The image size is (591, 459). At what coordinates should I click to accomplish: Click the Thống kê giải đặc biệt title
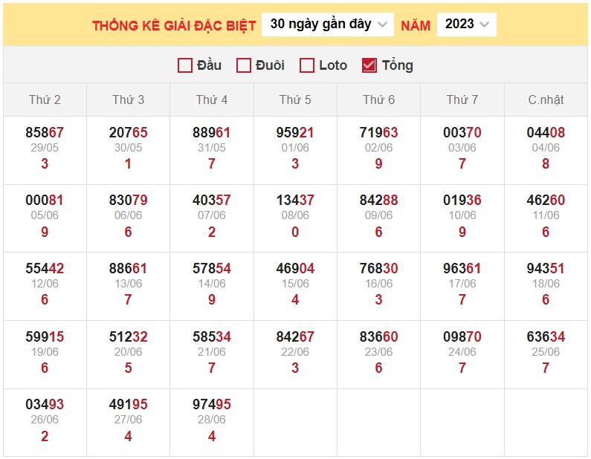[x=174, y=25]
